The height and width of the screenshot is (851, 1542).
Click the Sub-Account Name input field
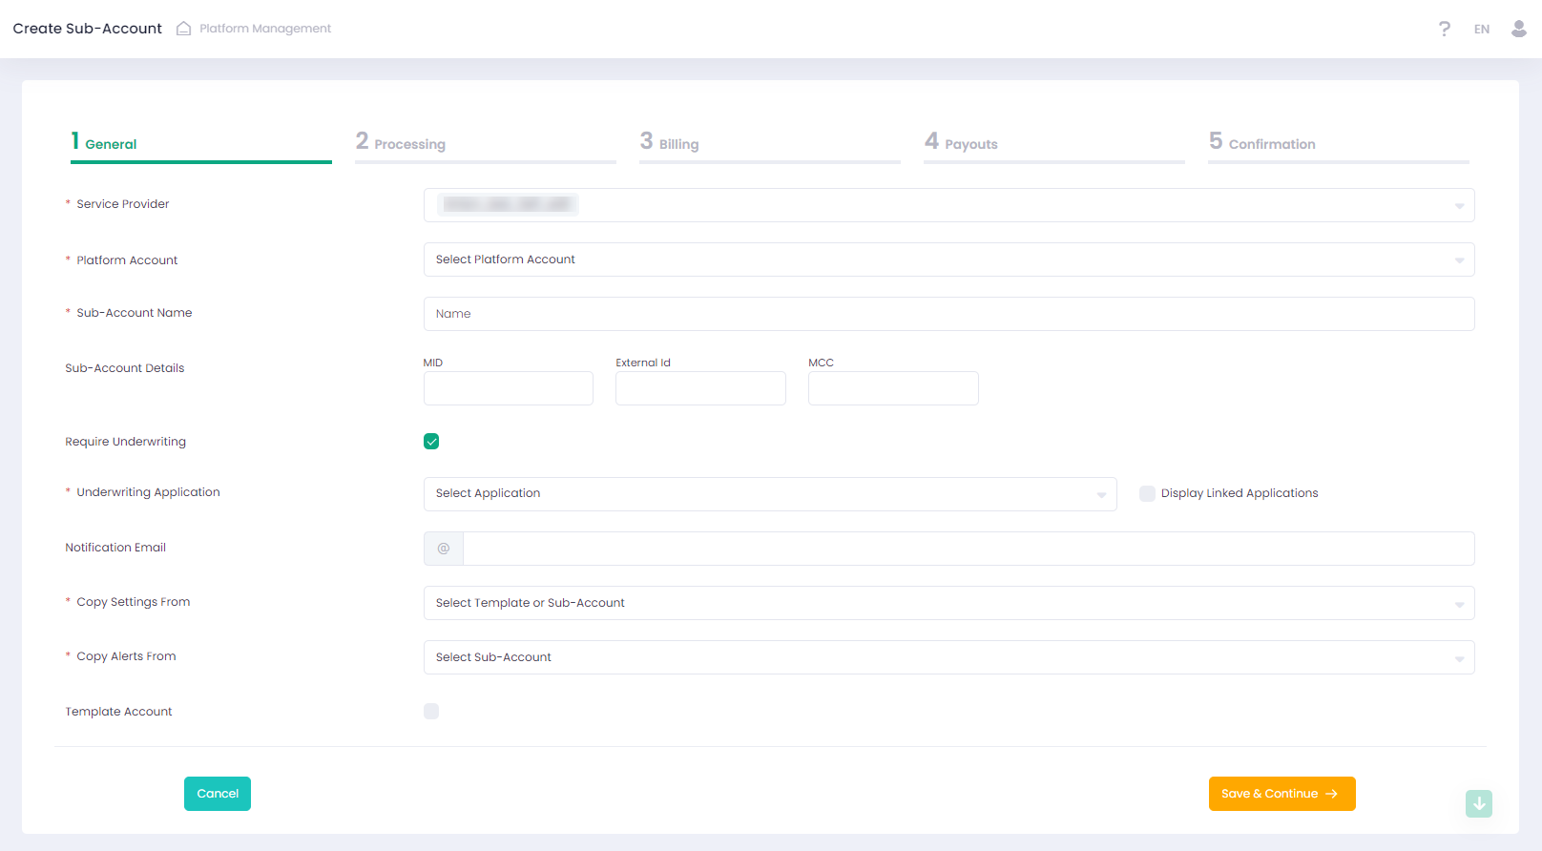click(948, 314)
